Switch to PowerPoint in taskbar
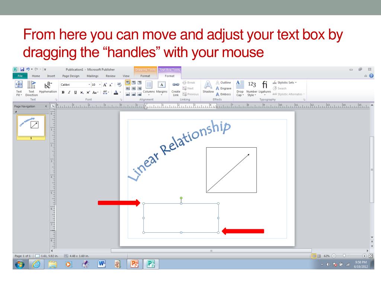The image size is (381, 285). pos(134,264)
